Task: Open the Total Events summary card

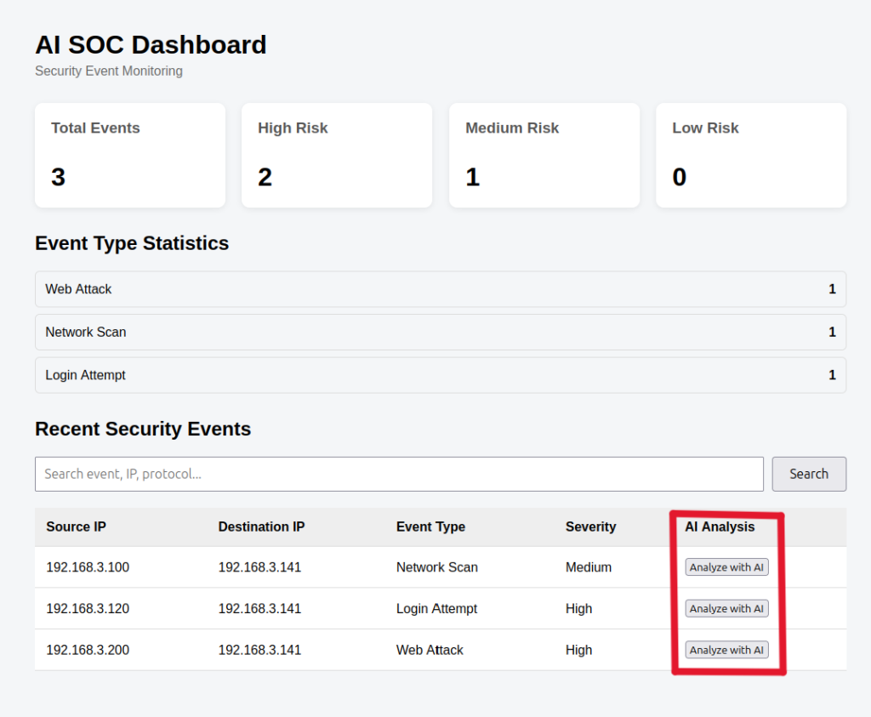Action: [130, 155]
